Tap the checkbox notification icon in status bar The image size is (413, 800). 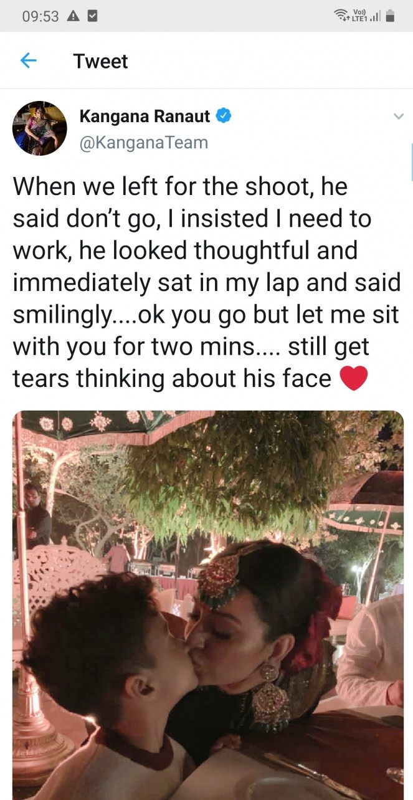point(92,17)
